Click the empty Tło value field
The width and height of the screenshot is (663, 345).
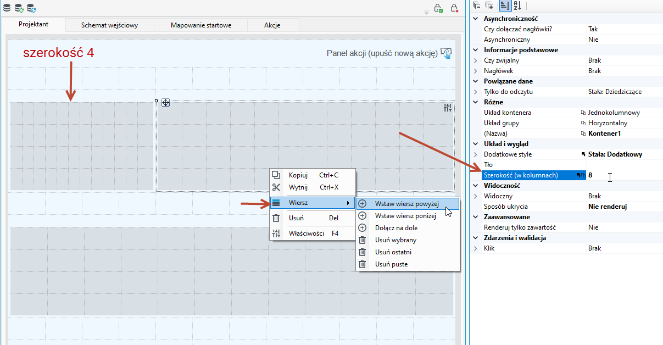625,165
